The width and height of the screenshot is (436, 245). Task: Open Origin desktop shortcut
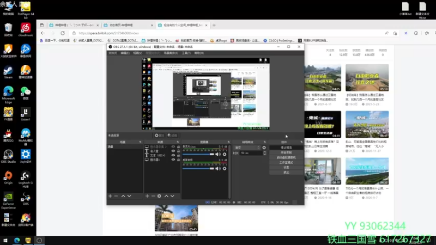point(8,178)
